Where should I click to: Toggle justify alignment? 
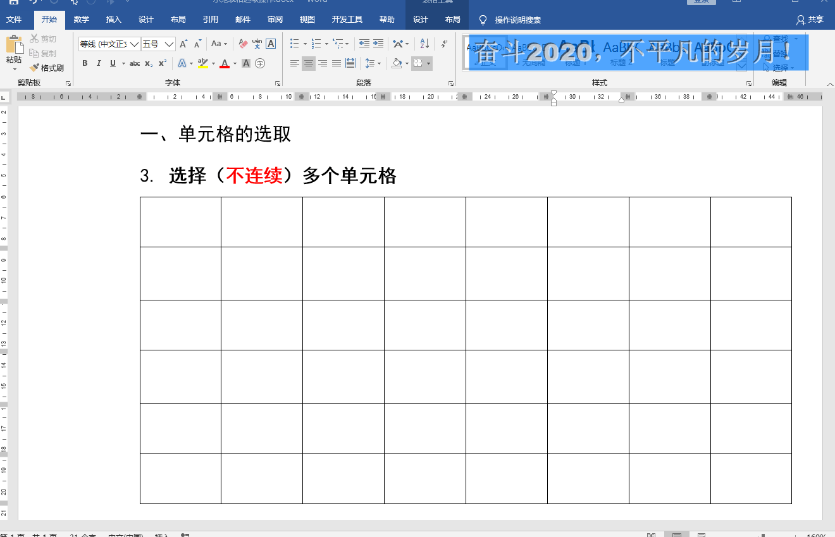point(337,63)
